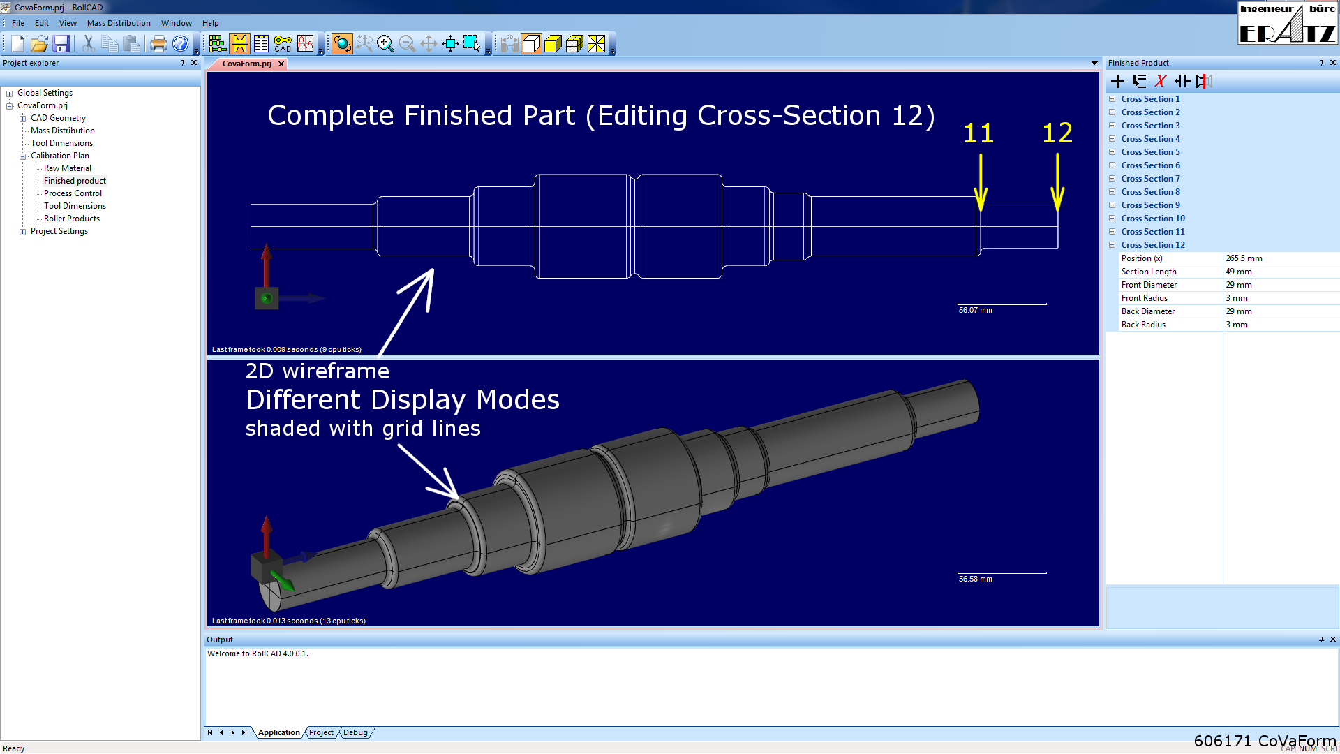Select Raw Material in project tree

click(x=68, y=168)
